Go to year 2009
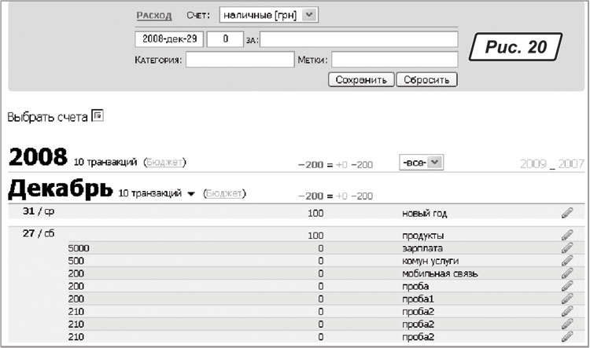 point(533,163)
